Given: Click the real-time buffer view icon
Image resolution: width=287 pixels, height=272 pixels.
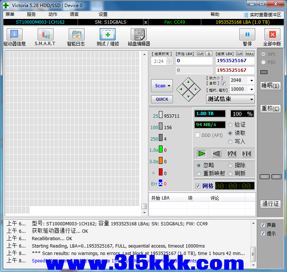Looking at the screenshot, I should (x=246, y=15).
